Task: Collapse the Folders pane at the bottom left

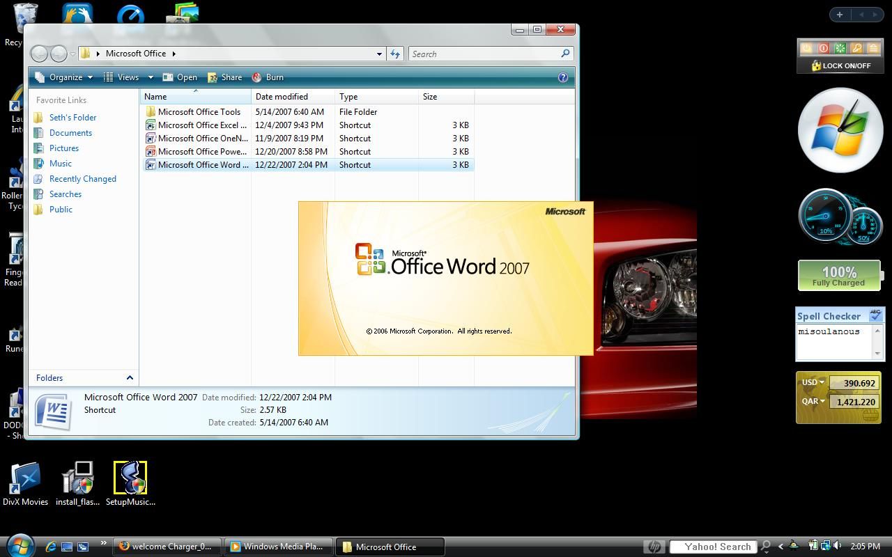Action: click(130, 378)
